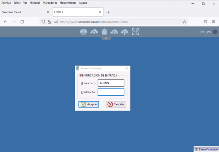This screenshot has width=219, height=152.
Task: Click the site permissions icon in address bar
Action: pyautogui.click(x=56, y=22)
